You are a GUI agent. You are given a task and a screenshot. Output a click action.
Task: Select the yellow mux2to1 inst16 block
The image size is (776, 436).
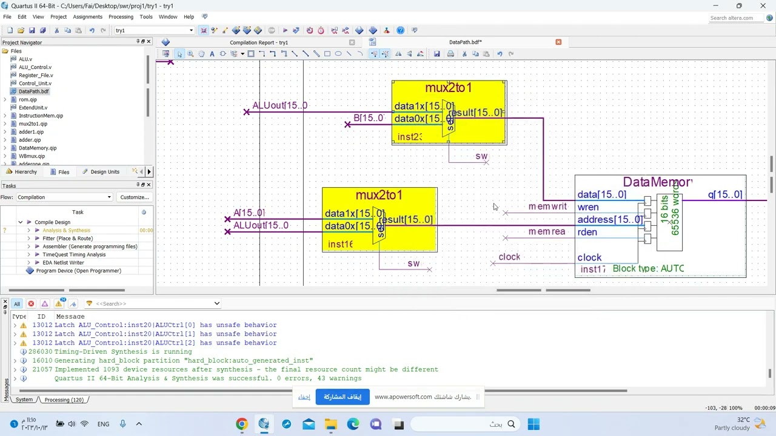click(380, 220)
